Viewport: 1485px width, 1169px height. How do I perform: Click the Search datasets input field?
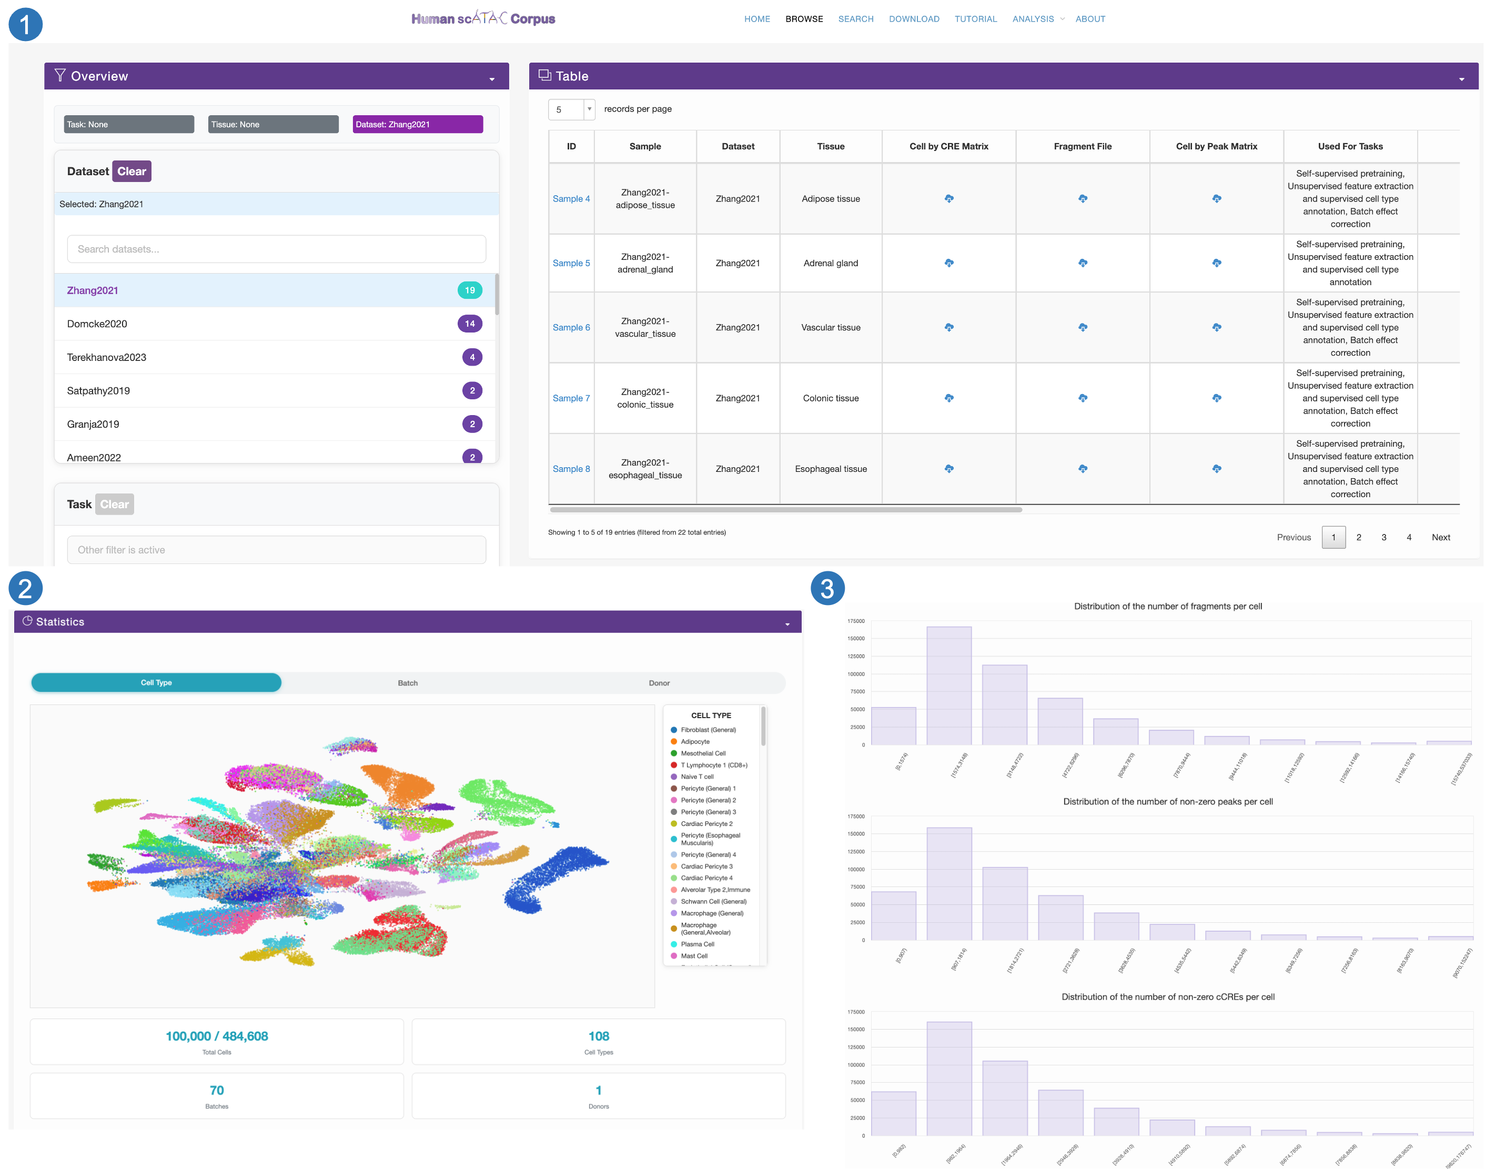pyautogui.click(x=277, y=249)
